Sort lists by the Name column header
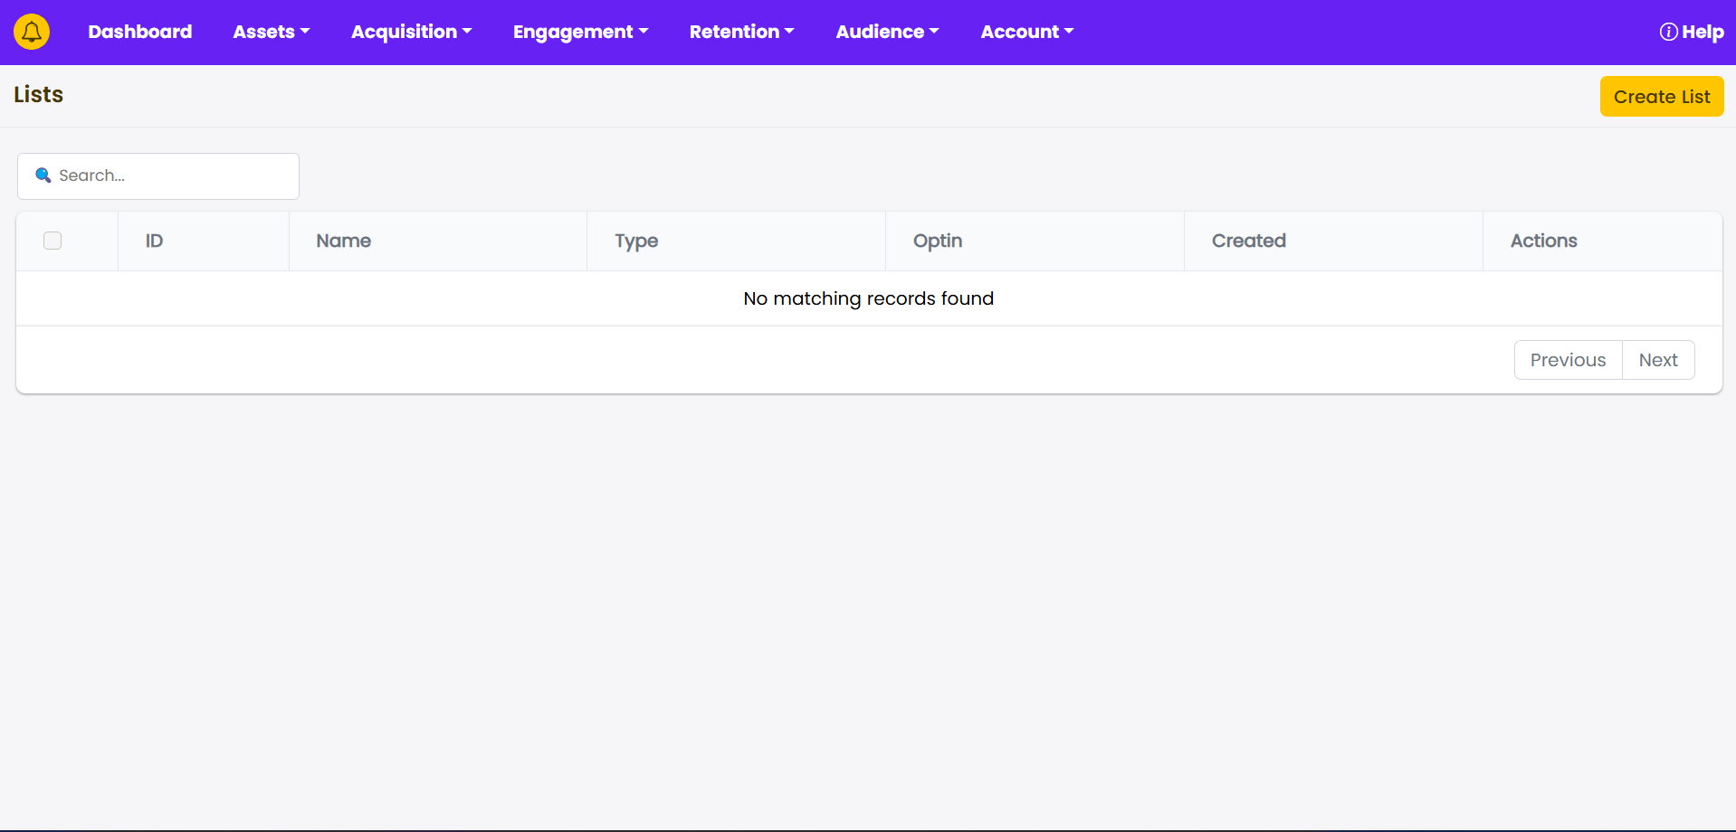The width and height of the screenshot is (1736, 832). [343, 241]
